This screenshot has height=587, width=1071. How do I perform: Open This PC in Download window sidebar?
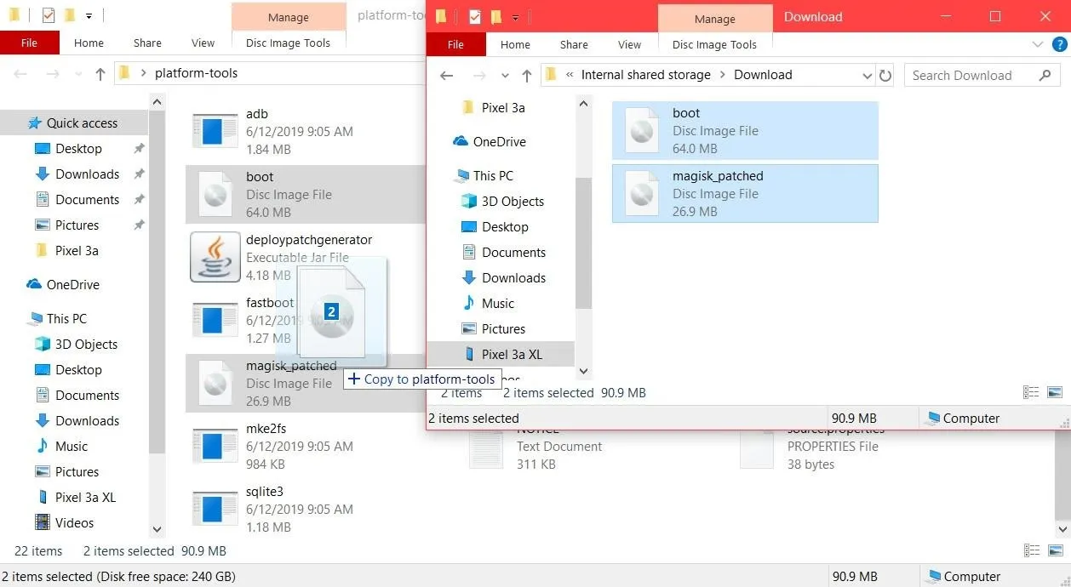tap(484, 176)
